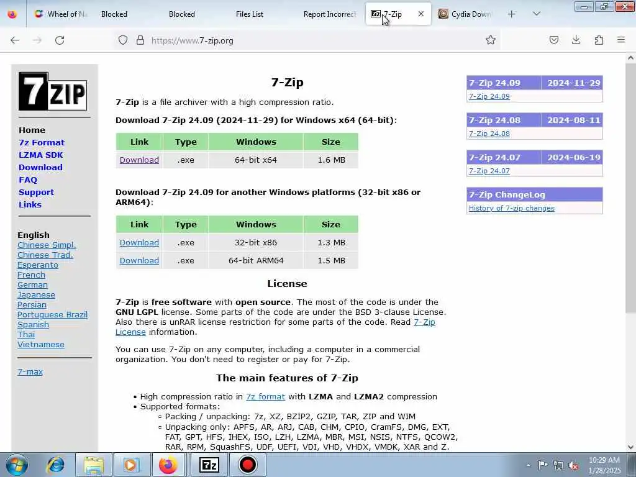The width and height of the screenshot is (636, 477).
Task: Switch language to French
Action: [x=31, y=275]
